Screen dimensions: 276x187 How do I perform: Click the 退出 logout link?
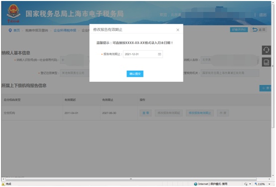pyautogui.click(x=263, y=15)
